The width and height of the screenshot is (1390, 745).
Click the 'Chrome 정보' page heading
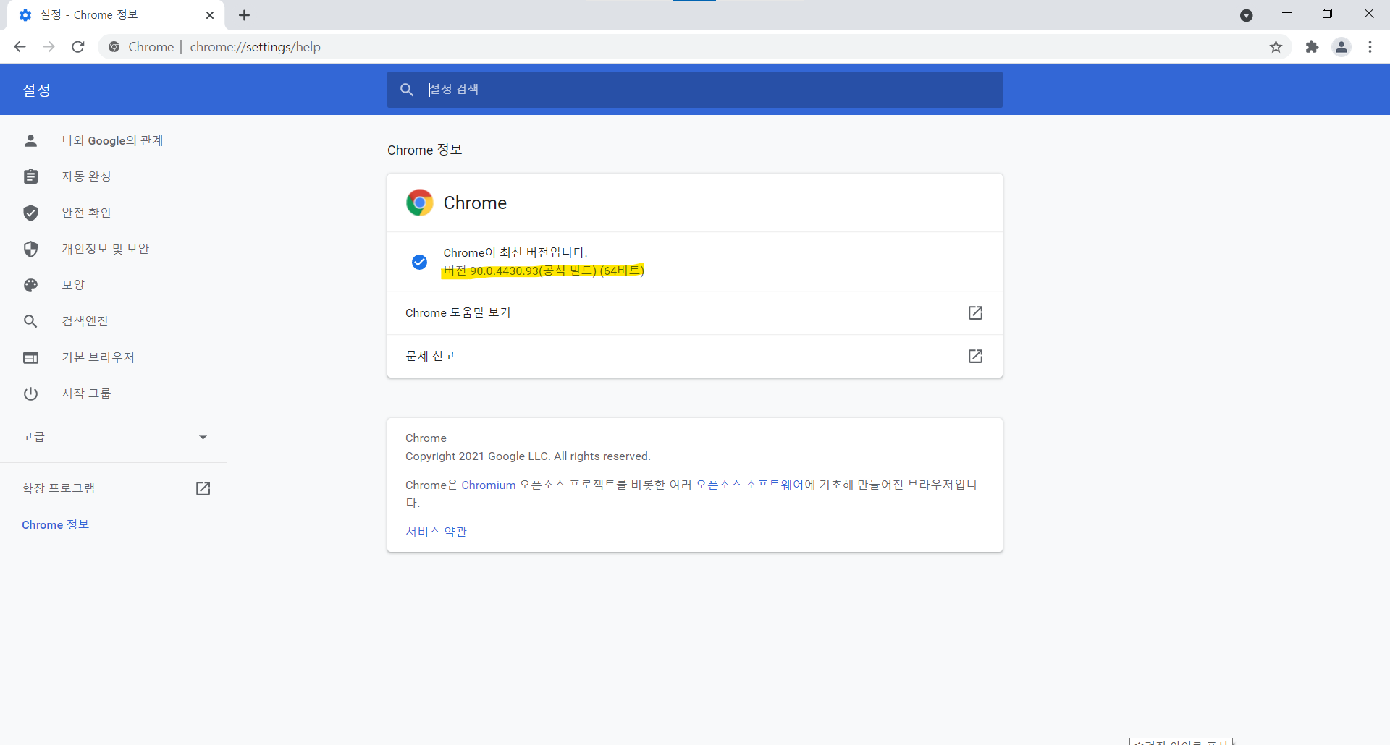click(425, 150)
